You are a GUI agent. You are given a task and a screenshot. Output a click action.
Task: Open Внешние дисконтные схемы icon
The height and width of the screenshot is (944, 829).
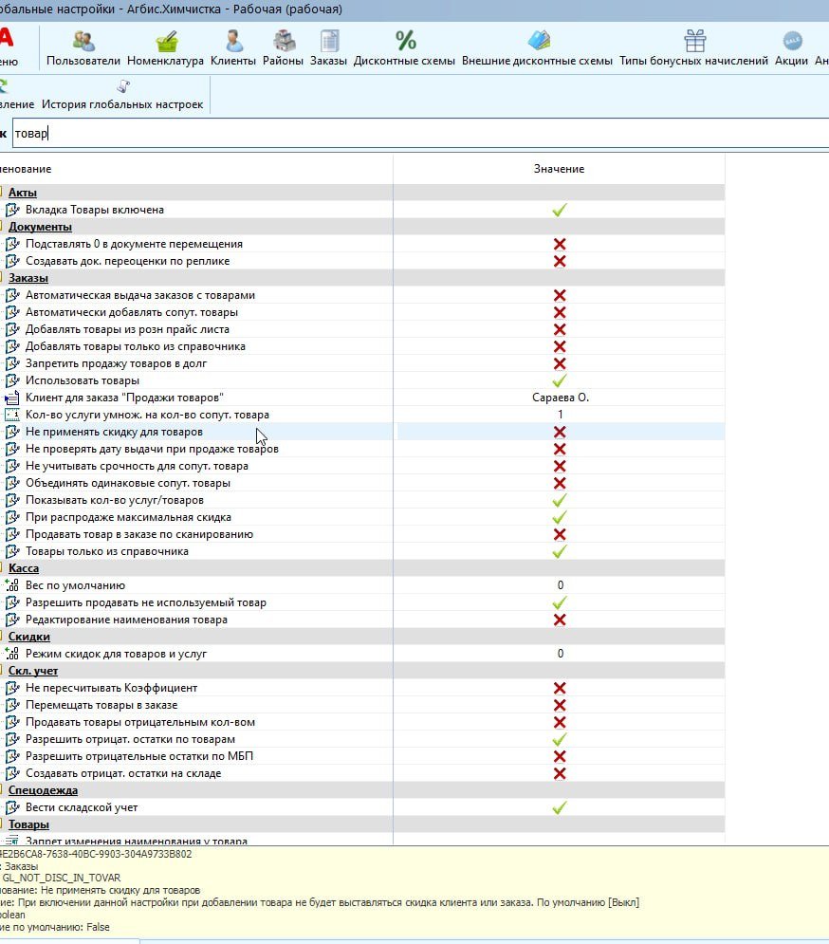pos(538,41)
